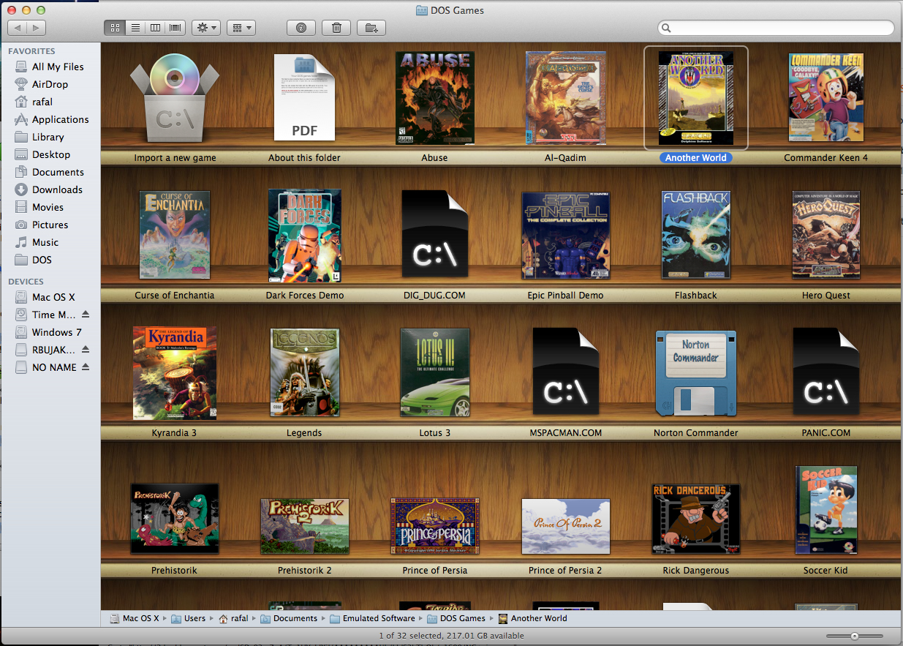The image size is (903, 646).
Task: Open AirDrop in the sidebar
Action: pos(50,84)
